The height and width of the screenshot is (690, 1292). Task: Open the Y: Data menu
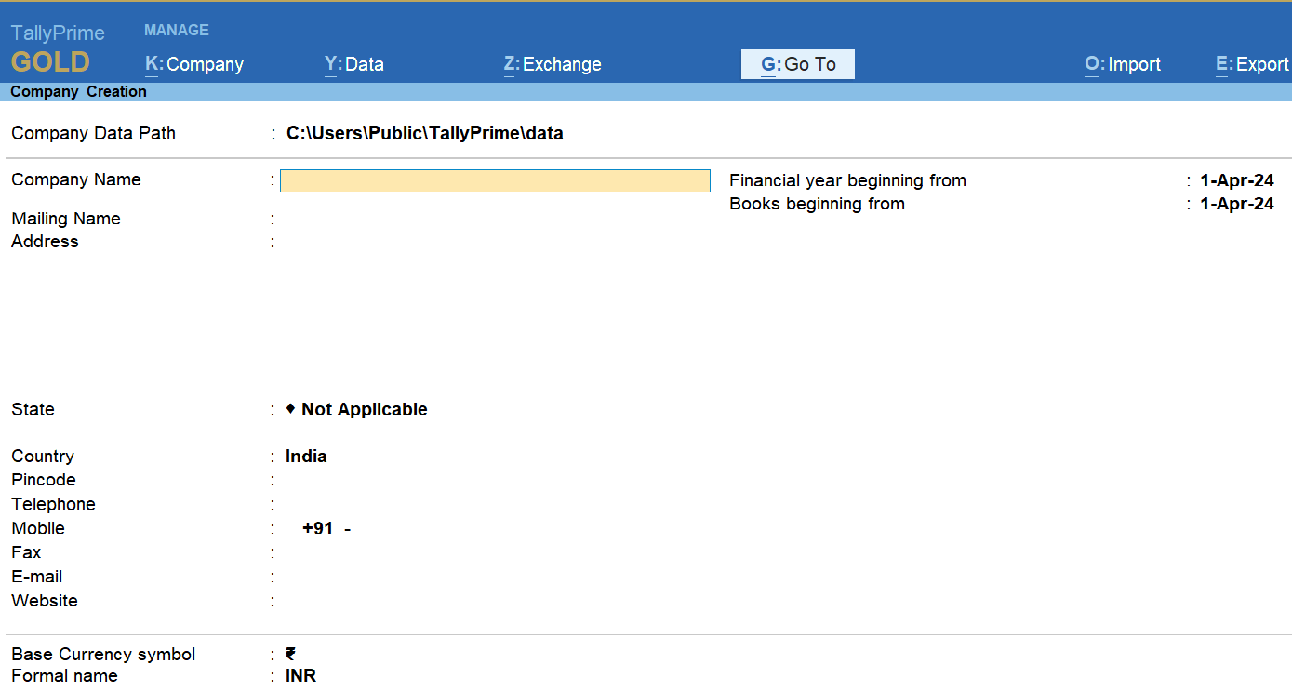tap(353, 64)
